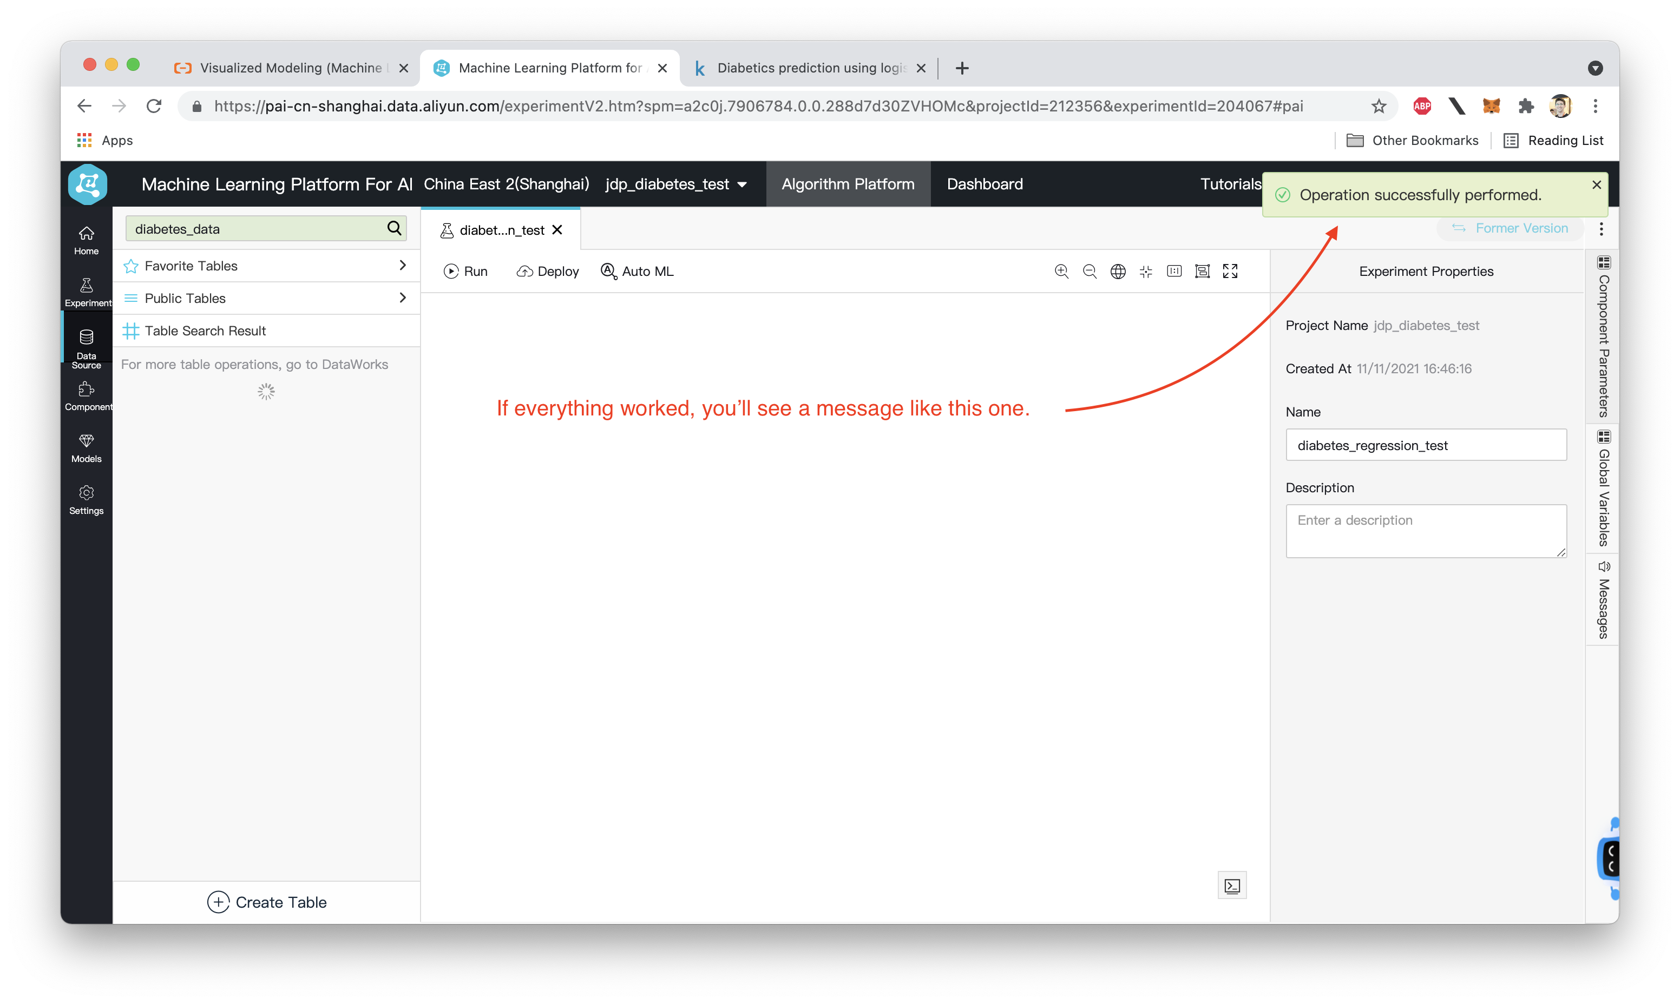Click Enter a description text area

point(1425,530)
